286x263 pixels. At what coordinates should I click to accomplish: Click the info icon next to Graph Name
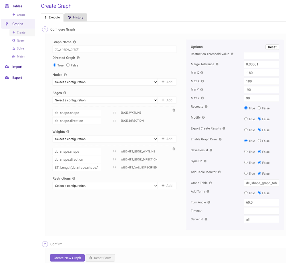[x=75, y=42]
